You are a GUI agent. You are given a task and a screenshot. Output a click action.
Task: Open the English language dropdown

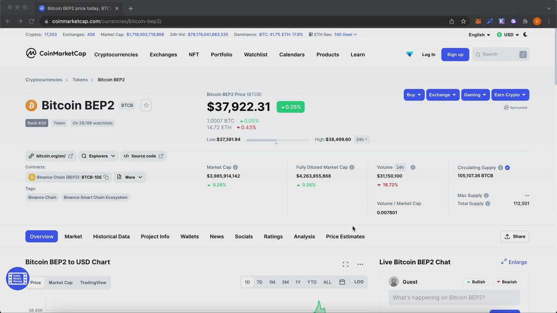[479, 35]
